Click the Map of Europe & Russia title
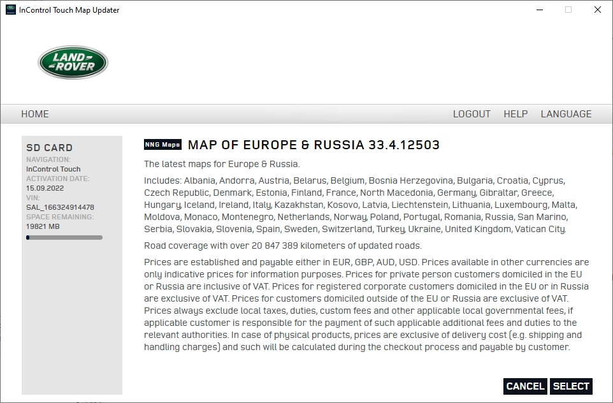613x403 pixels. (314, 145)
